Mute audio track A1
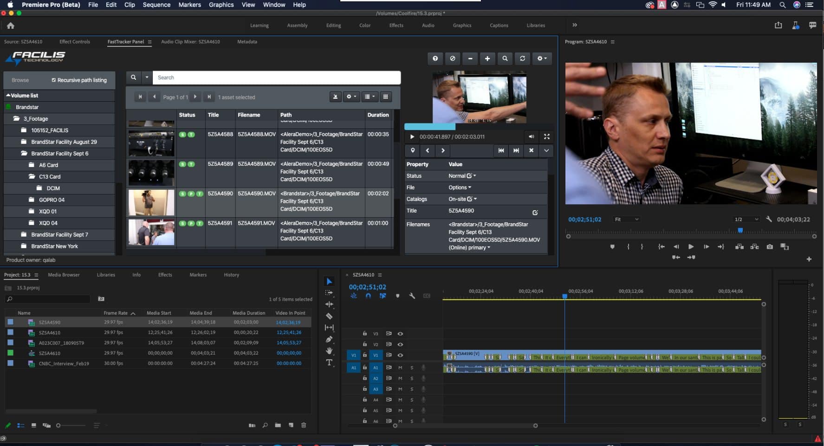Viewport: 824px width, 446px height. [400, 368]
